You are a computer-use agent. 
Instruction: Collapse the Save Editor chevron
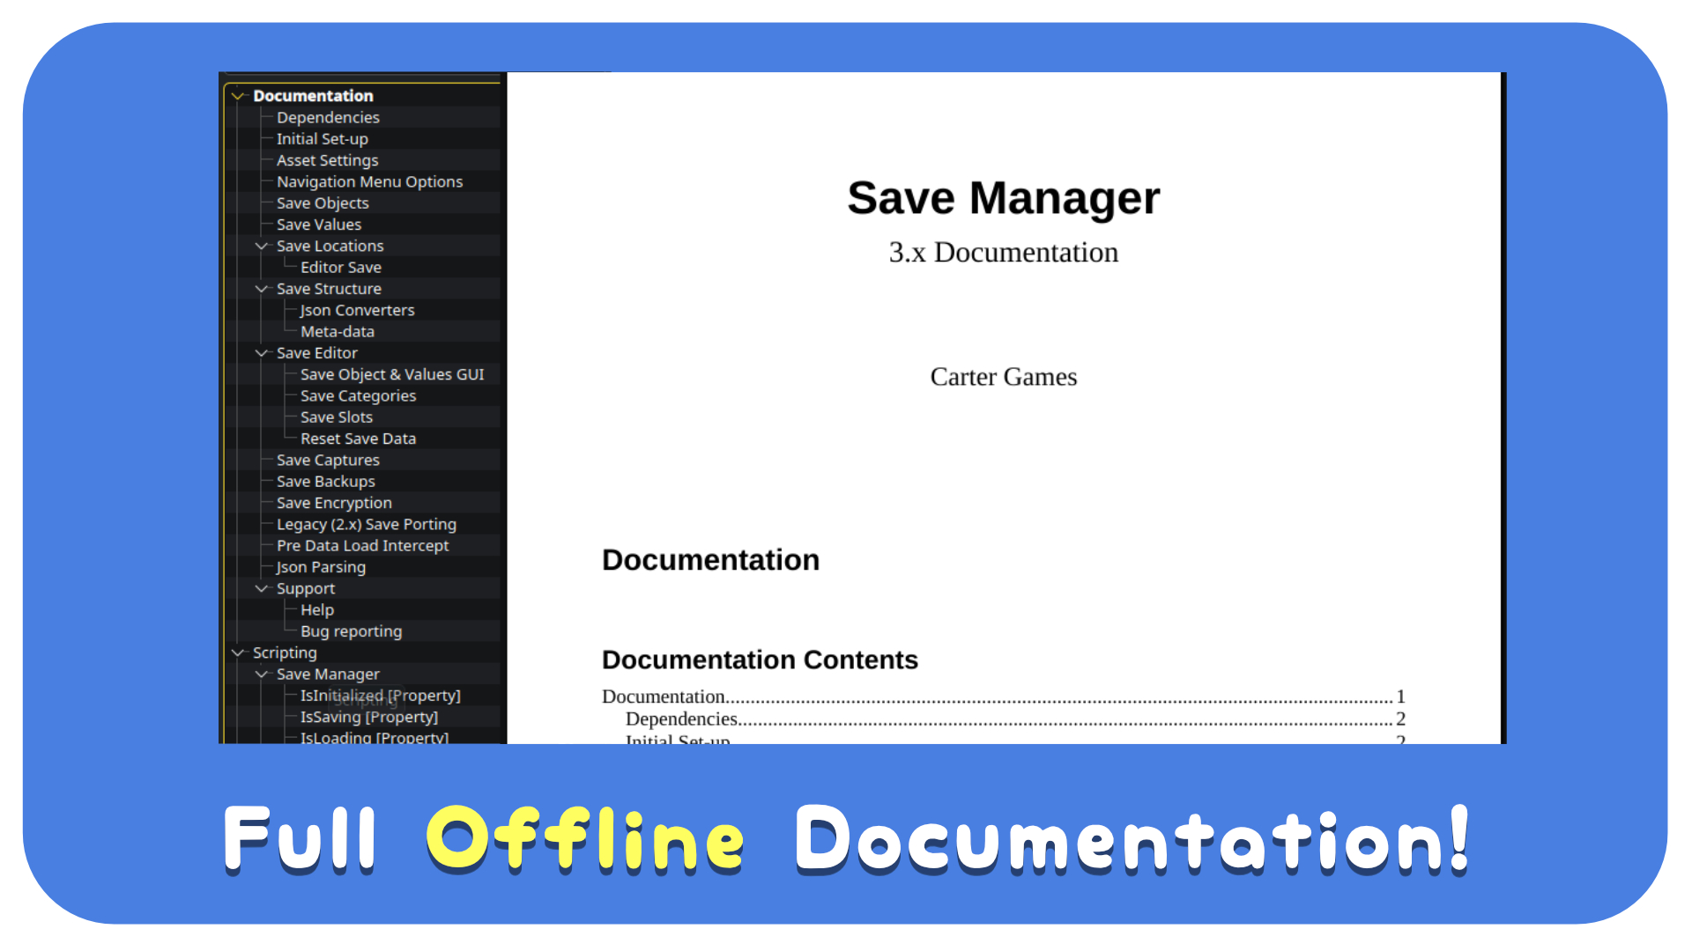click(x=262, y=353)
